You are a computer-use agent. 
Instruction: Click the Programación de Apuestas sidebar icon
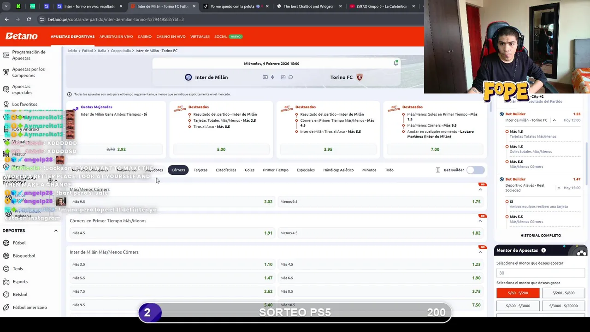point(6,55)
